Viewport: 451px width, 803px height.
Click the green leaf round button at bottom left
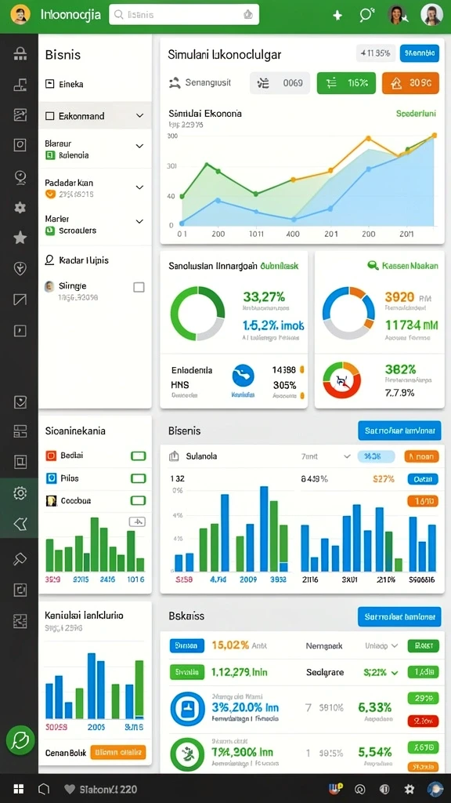click(x=20, y=740)
